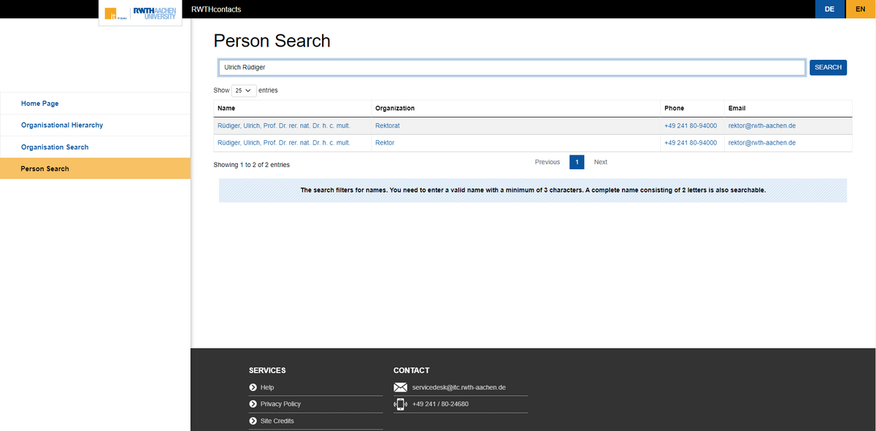Focus the name search field containing Ulrich Rüdiger
Viewport: 876px width, 431px height.
pyautogui.click(x=512, y=67)
